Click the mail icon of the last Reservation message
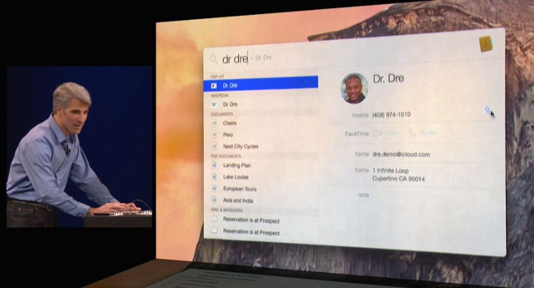 coord(214,231)
